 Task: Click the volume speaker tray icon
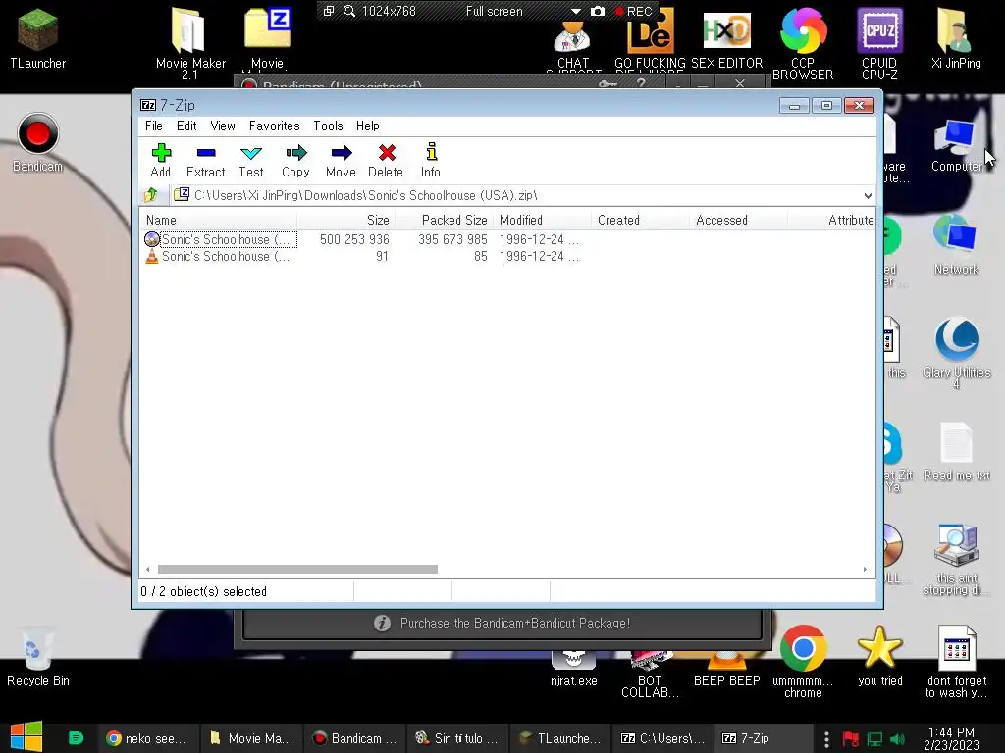tap(897, 739)
